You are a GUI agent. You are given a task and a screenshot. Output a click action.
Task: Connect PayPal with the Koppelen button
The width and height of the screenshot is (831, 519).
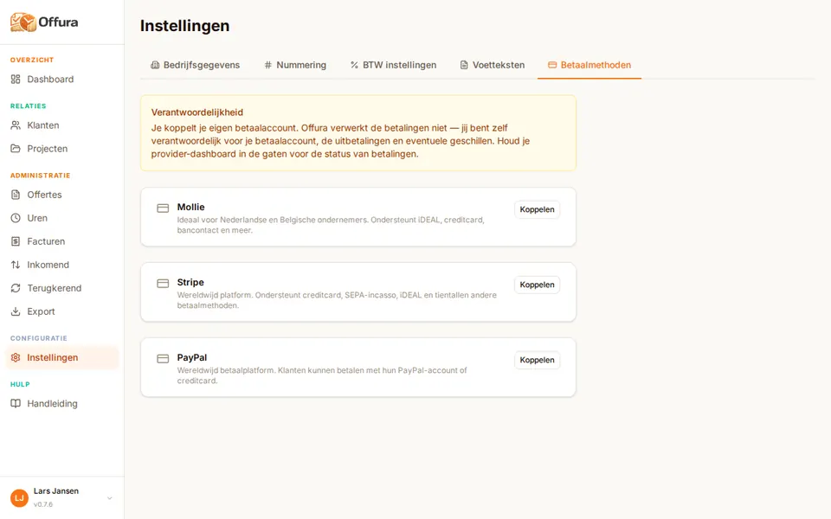point(537,360)
